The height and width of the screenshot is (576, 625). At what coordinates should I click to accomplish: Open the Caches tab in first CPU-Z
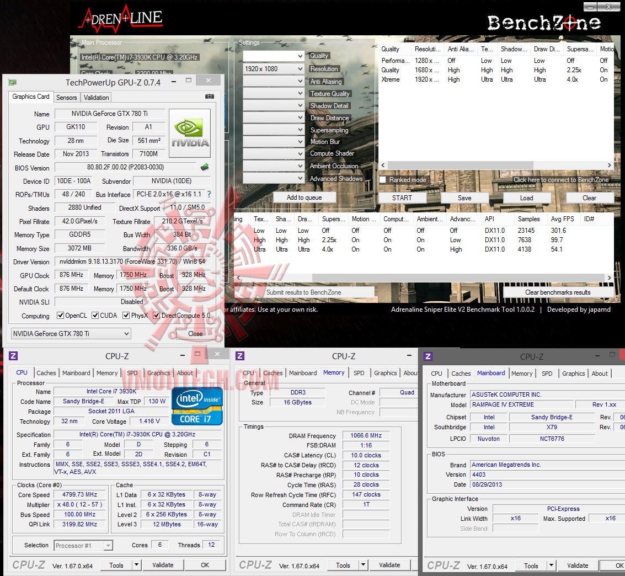(x=46, y=373)
